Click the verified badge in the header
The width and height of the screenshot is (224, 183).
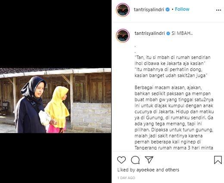coord(168,9)
